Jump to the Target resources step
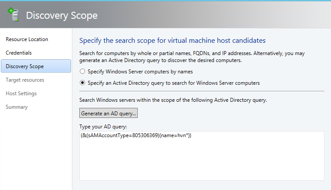Screen dimensions: 331x190 25,80
